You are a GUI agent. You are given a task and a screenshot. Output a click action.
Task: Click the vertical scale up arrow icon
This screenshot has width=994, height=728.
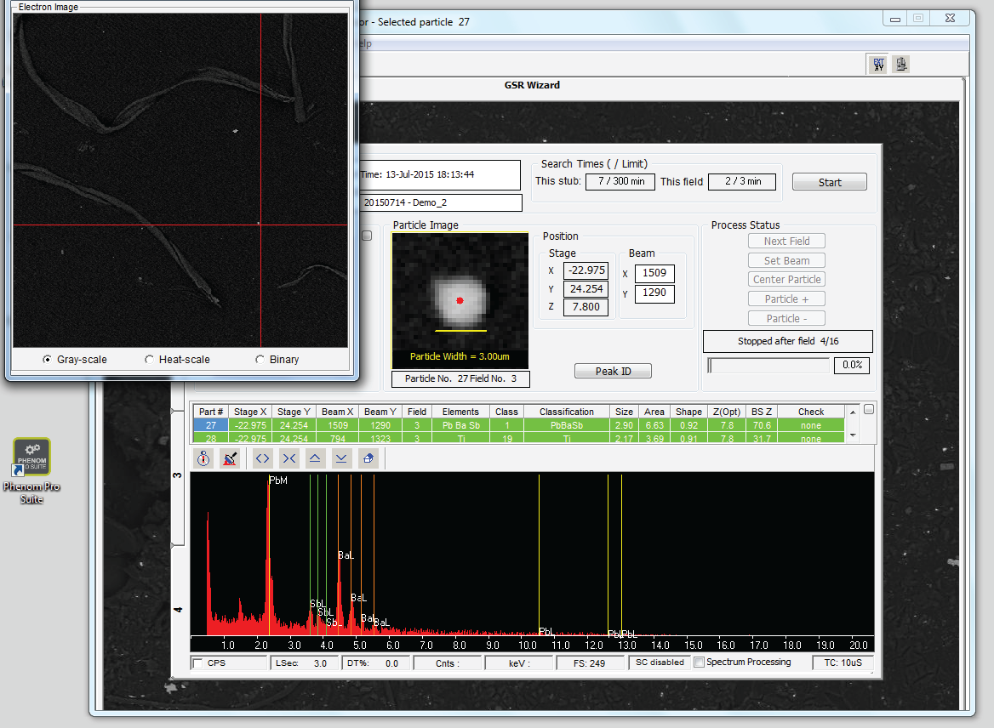[316, 458]
